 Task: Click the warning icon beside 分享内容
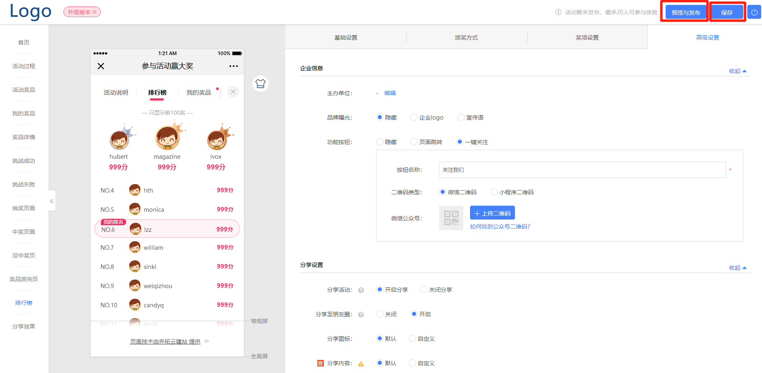(x=361, y=363)
